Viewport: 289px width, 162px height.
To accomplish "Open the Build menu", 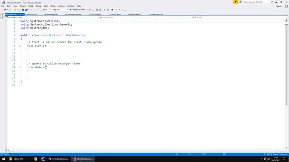I will pos(31,6).
